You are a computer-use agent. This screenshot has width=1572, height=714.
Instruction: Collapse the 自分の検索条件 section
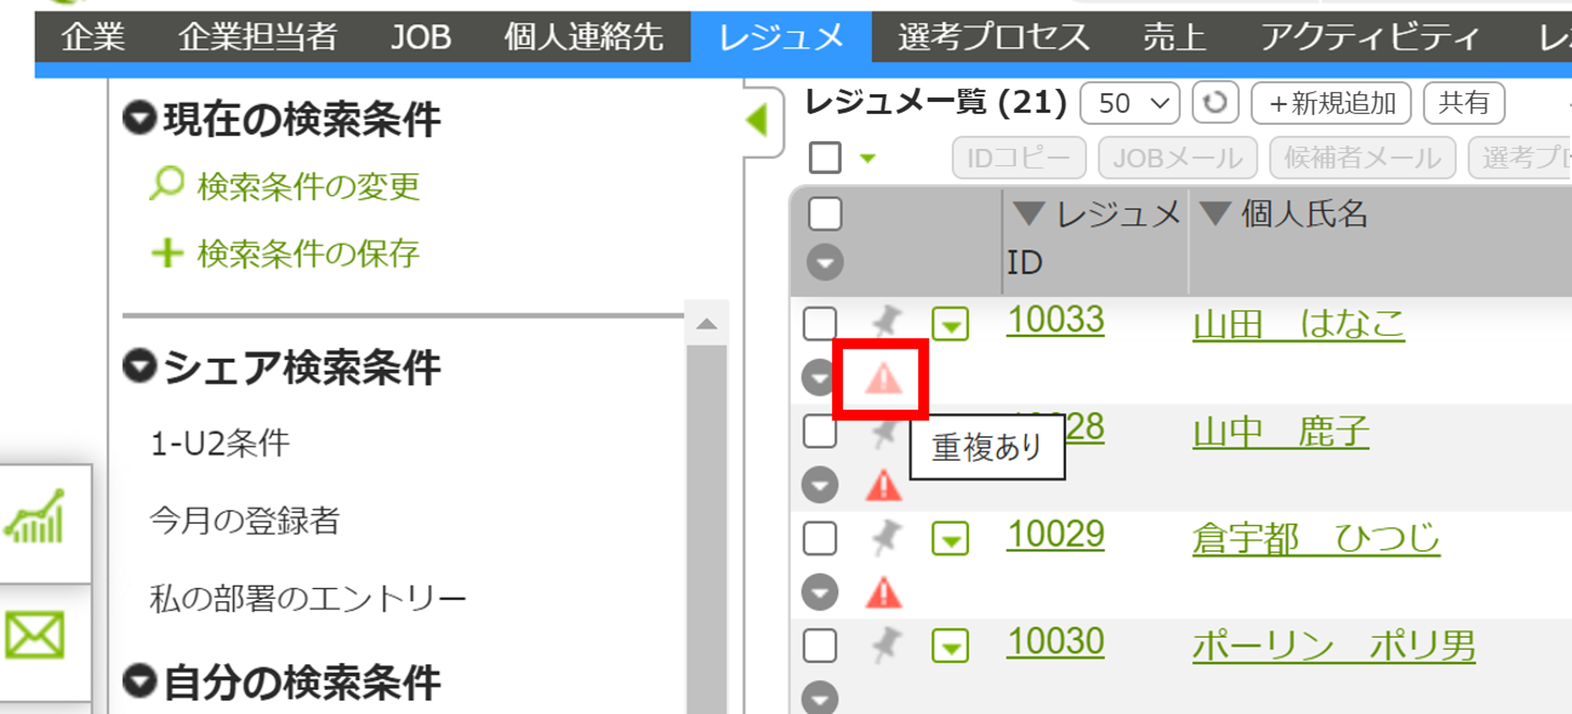[140, 680]
